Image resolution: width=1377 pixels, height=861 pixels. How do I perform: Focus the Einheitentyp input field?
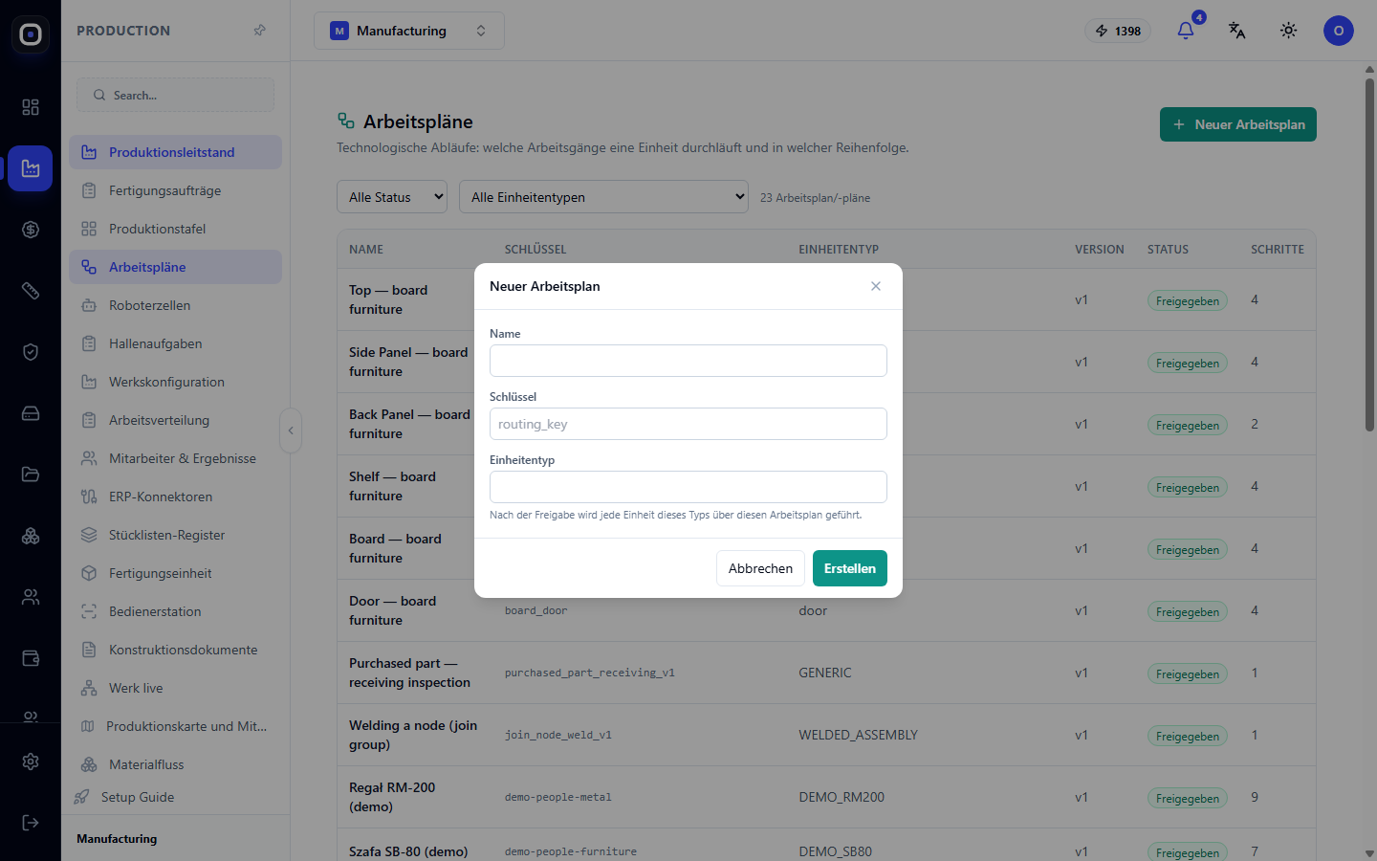[x=688, y=487]
